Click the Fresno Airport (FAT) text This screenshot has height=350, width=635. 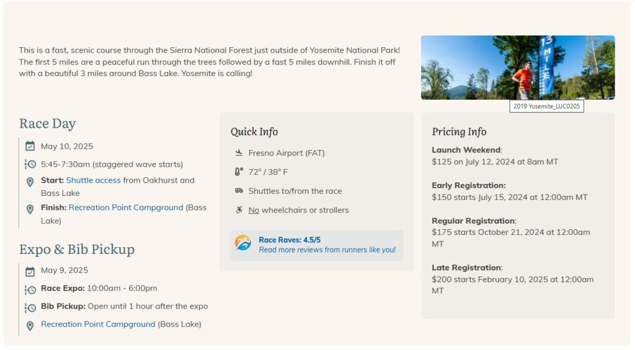[286, 153]
